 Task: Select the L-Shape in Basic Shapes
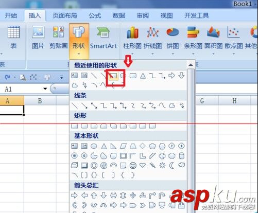143,156
